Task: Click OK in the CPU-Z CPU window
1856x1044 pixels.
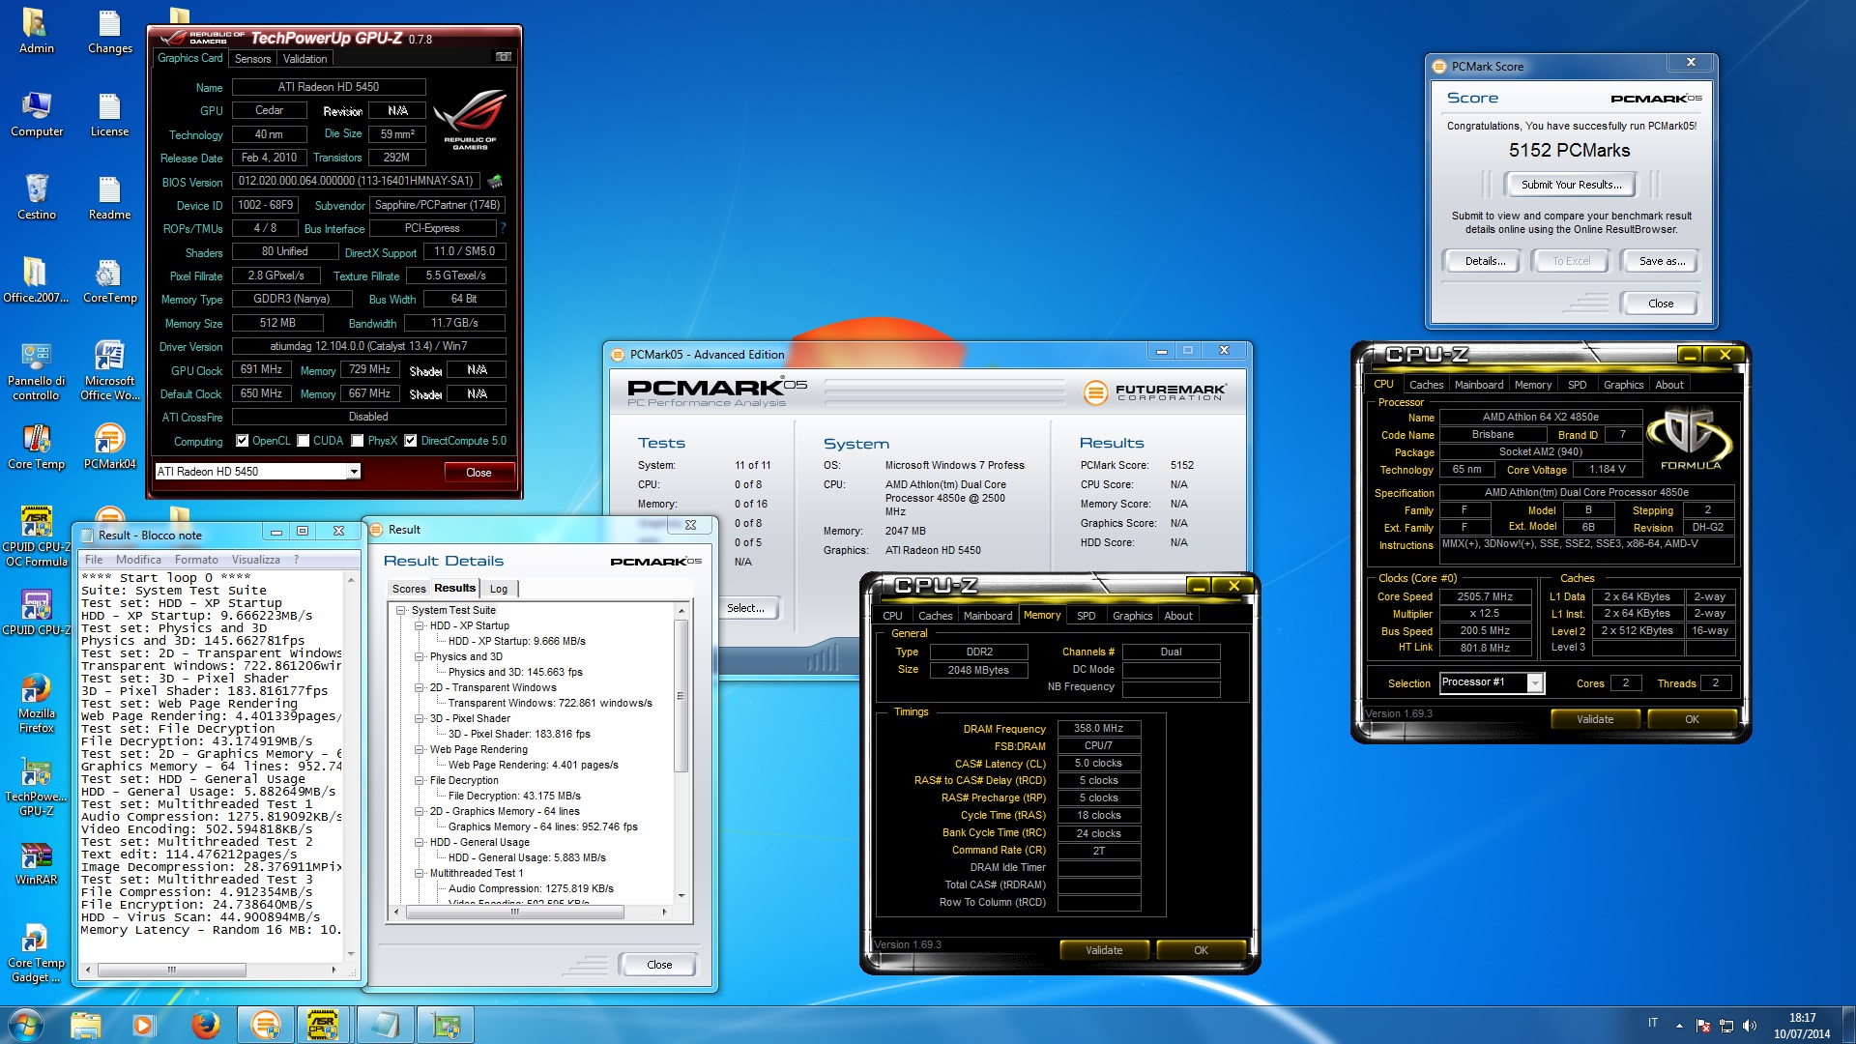Action: pyautogui.click(x=1692, y=719)
